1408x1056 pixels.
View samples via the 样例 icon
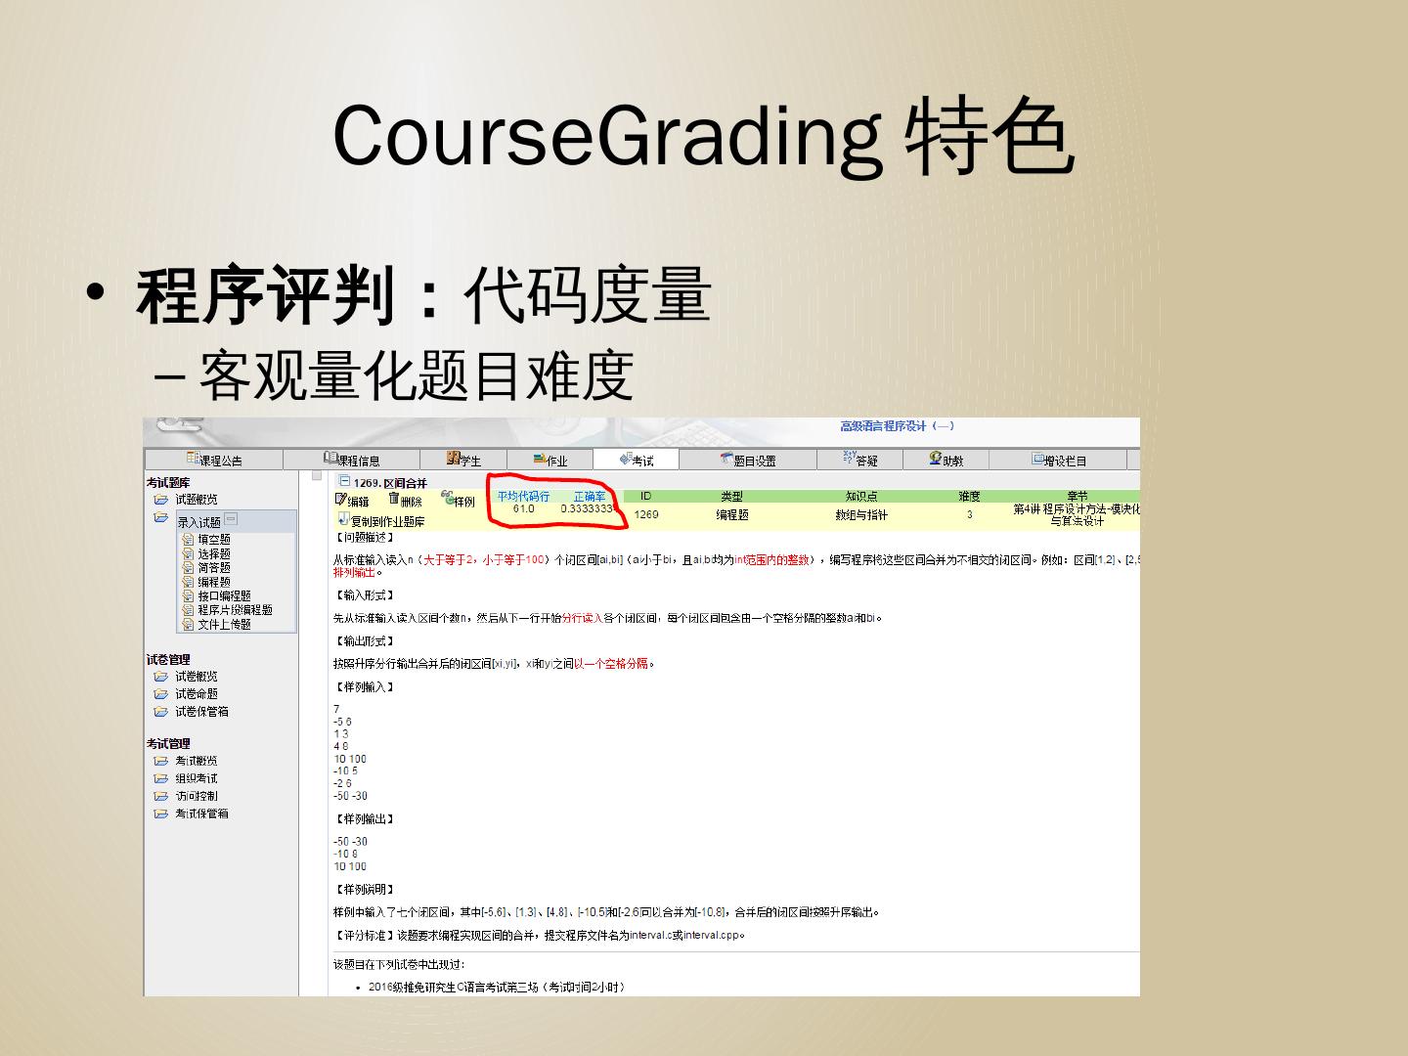click(447, 499)
